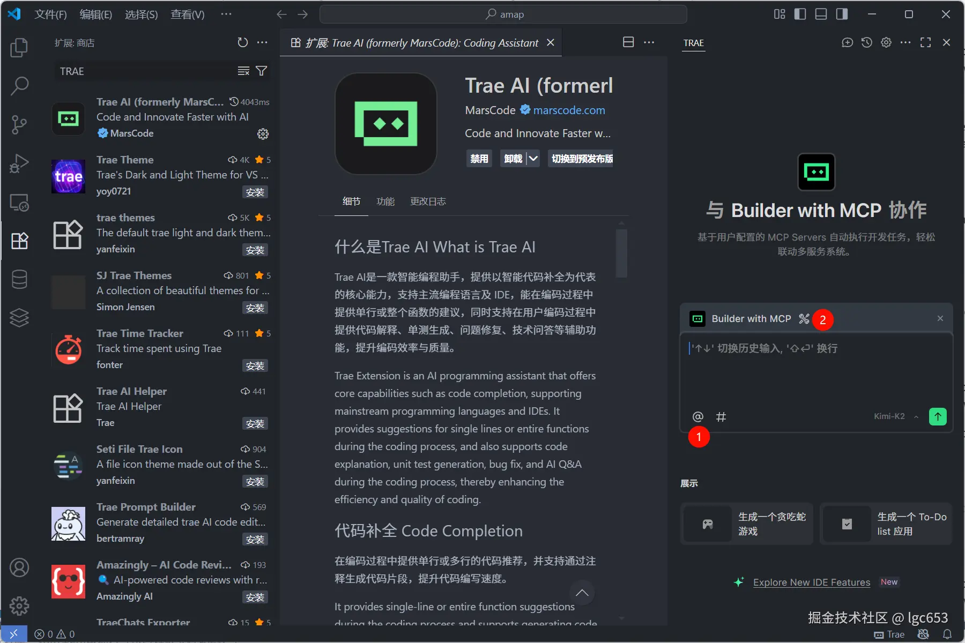Open the overflow menu in the title menu bar
This screenshot has height=643, width=965.
coord(226,14)
